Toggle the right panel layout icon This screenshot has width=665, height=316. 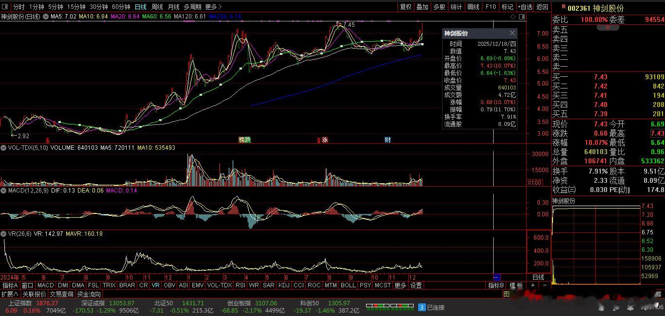point(522,17)
